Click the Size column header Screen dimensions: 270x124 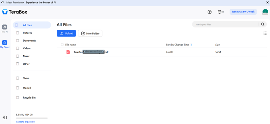[x=217, y=45]
